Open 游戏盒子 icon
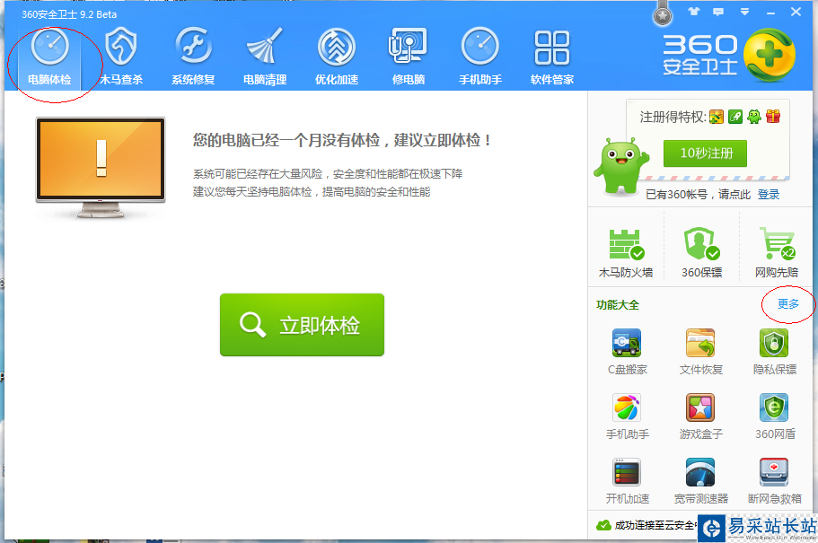818x543 pixels. click(x=700, y=416)
